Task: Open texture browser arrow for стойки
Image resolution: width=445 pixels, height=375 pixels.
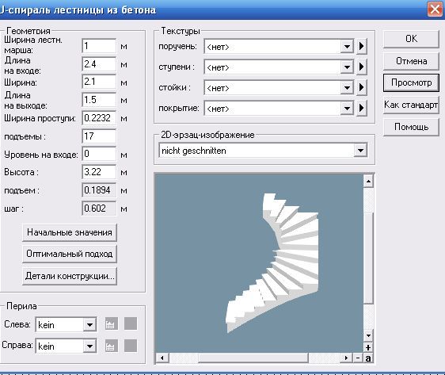Action: 362,87
